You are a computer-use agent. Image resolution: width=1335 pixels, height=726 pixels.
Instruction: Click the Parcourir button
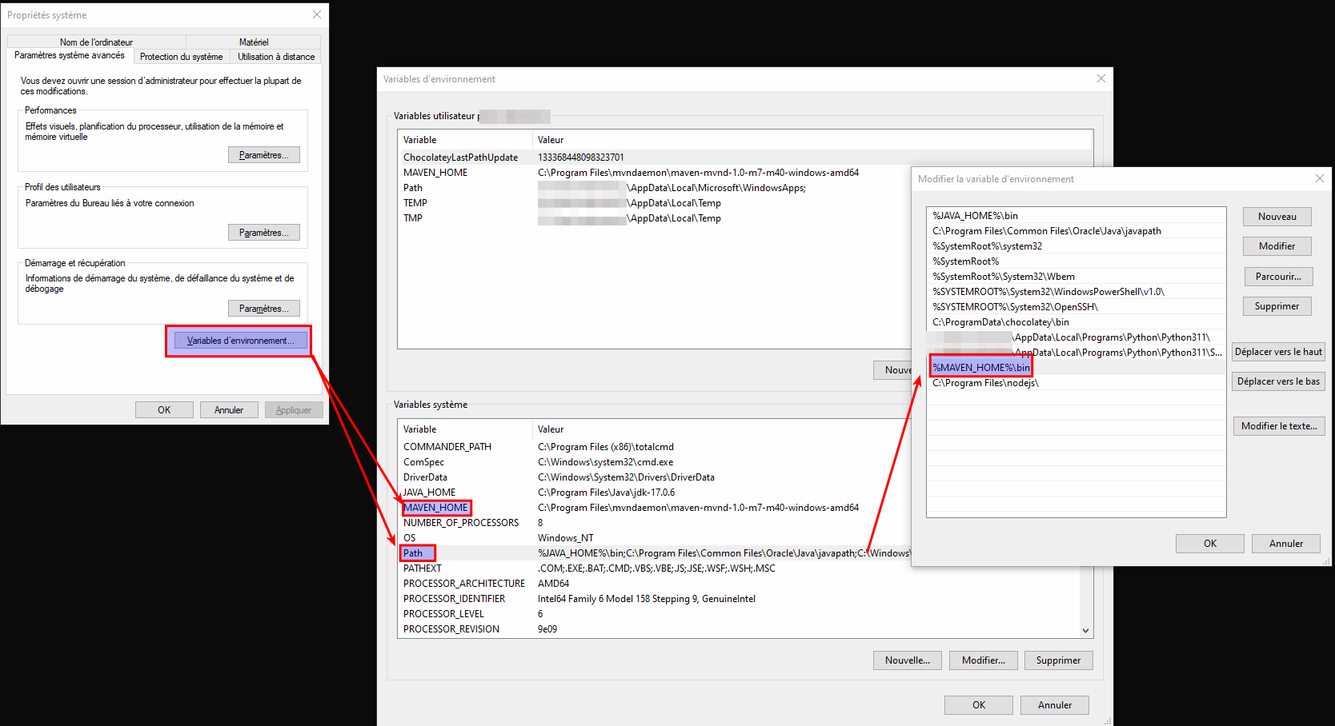point(1277,276)
